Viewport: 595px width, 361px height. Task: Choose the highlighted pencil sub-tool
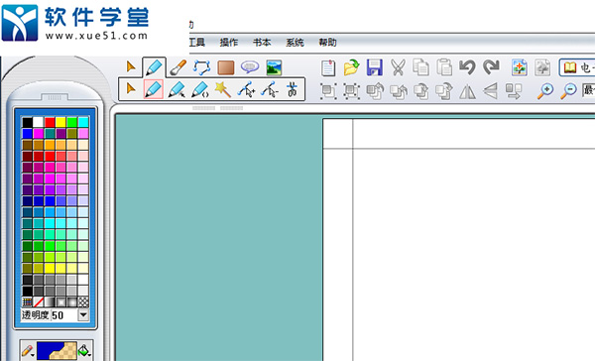(x=154, y=89)
